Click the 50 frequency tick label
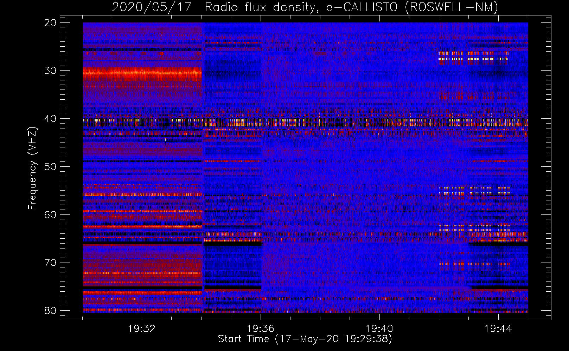The height and width of the screenshot is (351, 569). (x=50, y=167)
